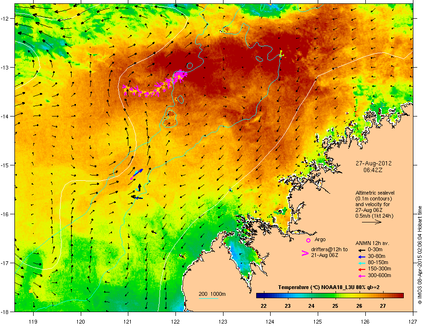The height and width of the screenshot is (326, 423).
Task: Click the '300-600m' depth label
Action: [379, 275]
